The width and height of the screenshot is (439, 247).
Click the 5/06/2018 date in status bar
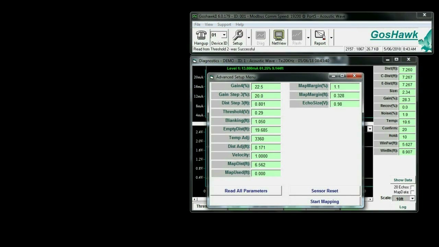pyautogui.click(x=393, y=49)
